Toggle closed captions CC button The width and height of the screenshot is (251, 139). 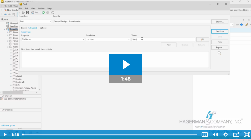(x=204, y=135)
